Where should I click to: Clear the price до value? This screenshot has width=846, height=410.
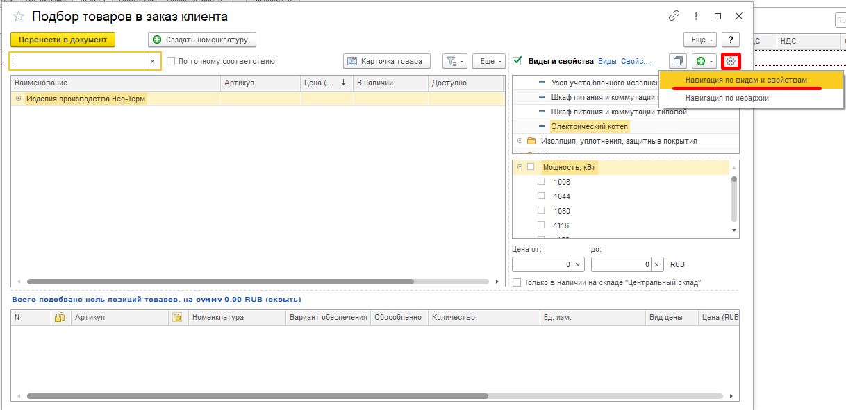[x=656, y=264]
